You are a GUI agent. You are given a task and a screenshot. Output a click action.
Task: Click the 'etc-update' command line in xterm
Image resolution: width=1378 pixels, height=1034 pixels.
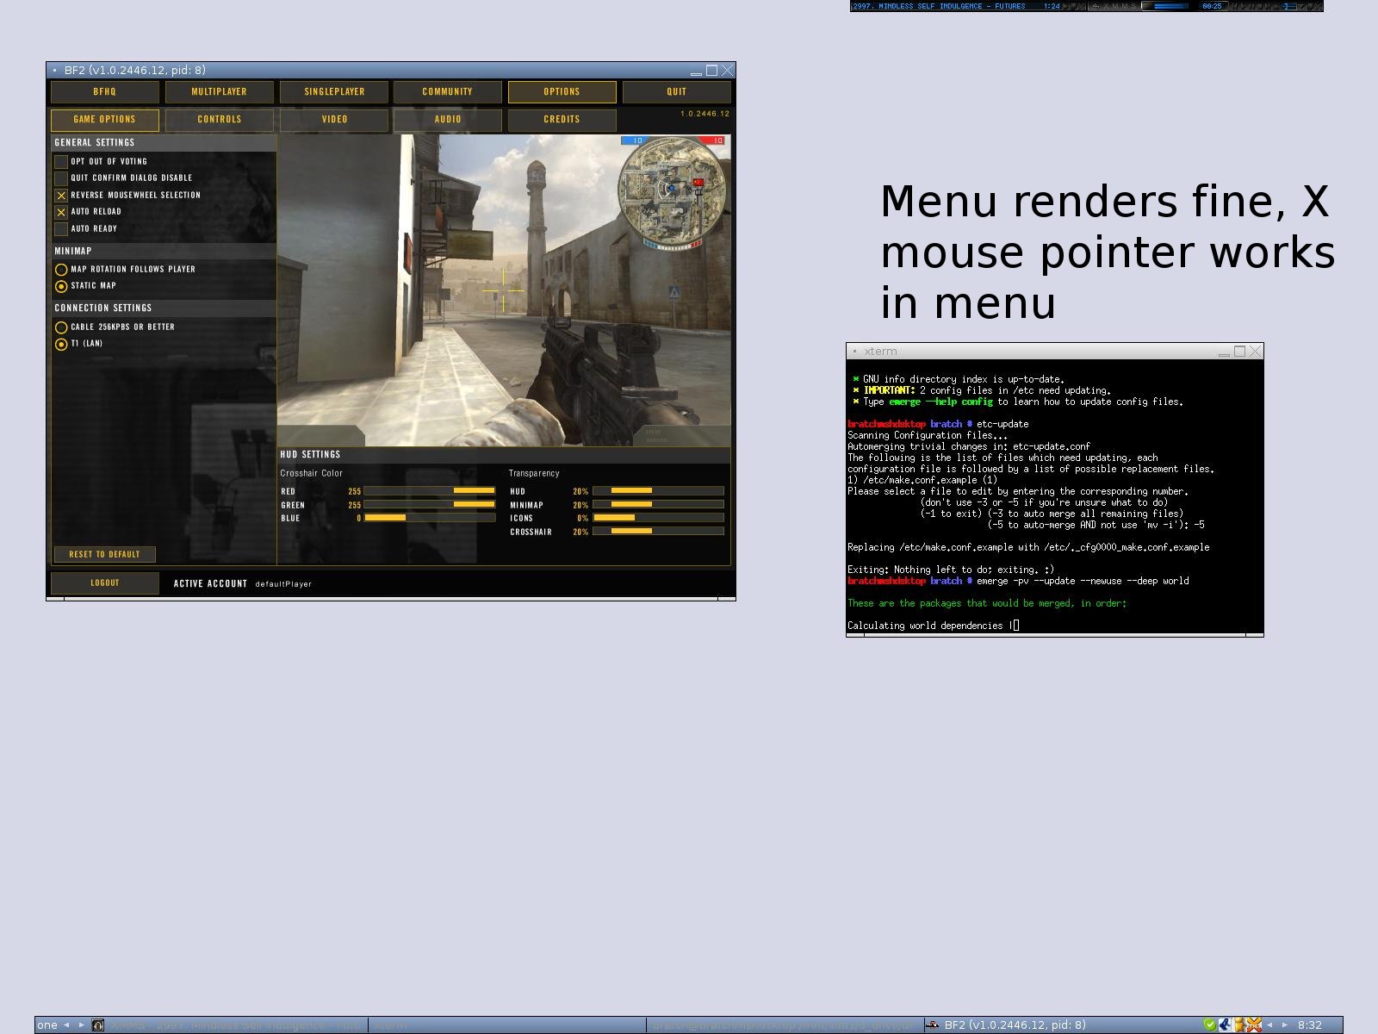[1002, 425]
